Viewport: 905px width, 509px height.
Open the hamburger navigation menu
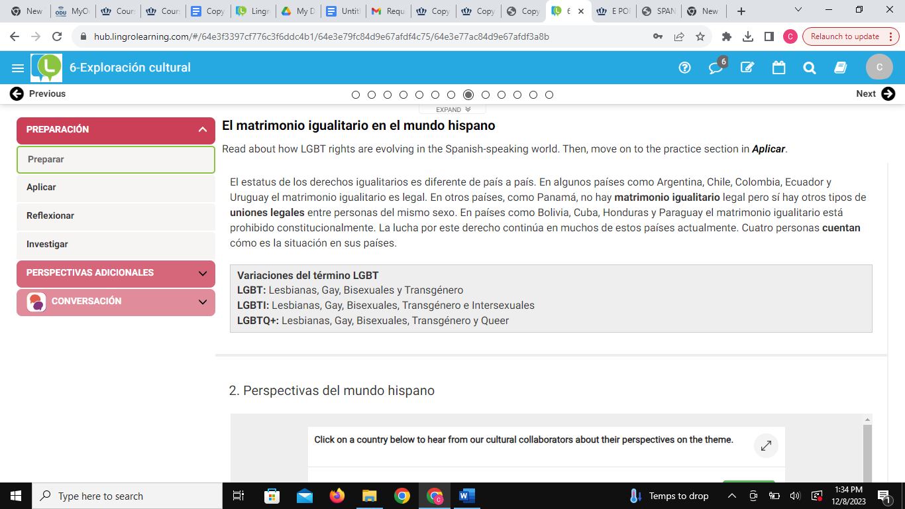[x=18, y=68]
